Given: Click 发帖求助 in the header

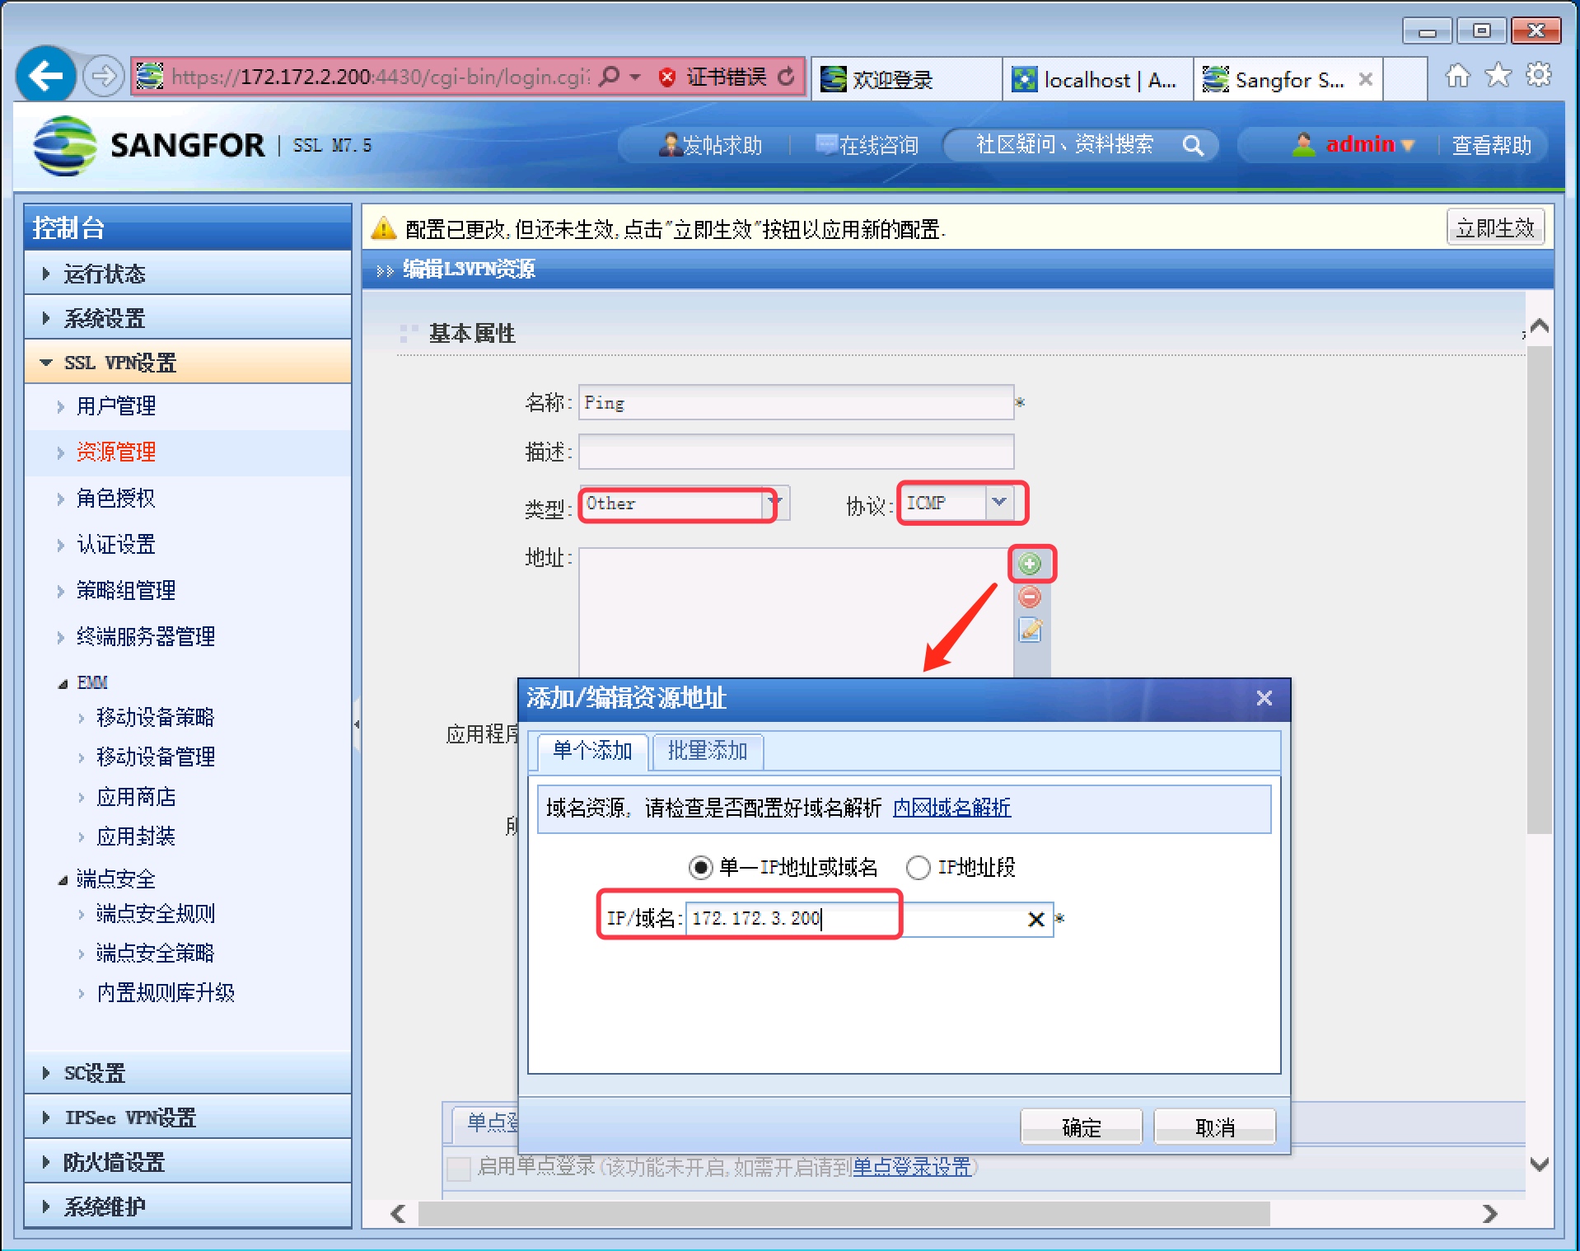Looking at the screenshot, I should pos(712,145).
